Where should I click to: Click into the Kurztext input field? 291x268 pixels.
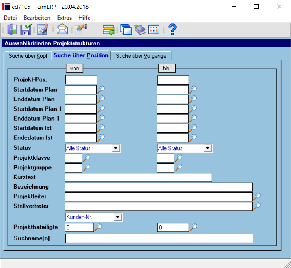pyautogui.click(x=139, y=178)
